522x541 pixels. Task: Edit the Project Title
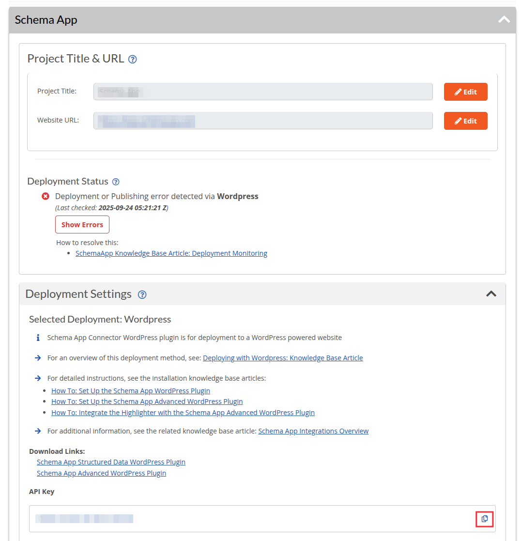pos(465,92)
